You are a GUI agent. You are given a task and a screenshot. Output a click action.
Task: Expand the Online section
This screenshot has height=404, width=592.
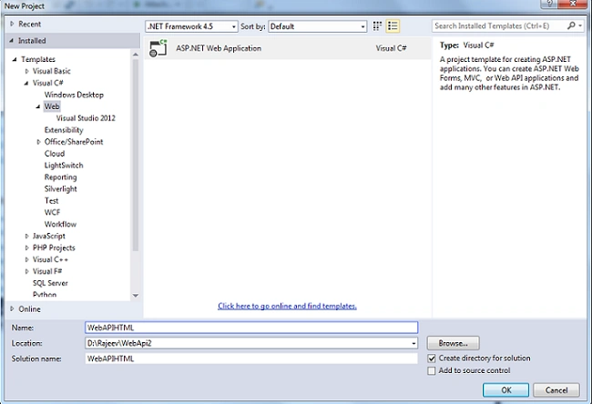12,309
